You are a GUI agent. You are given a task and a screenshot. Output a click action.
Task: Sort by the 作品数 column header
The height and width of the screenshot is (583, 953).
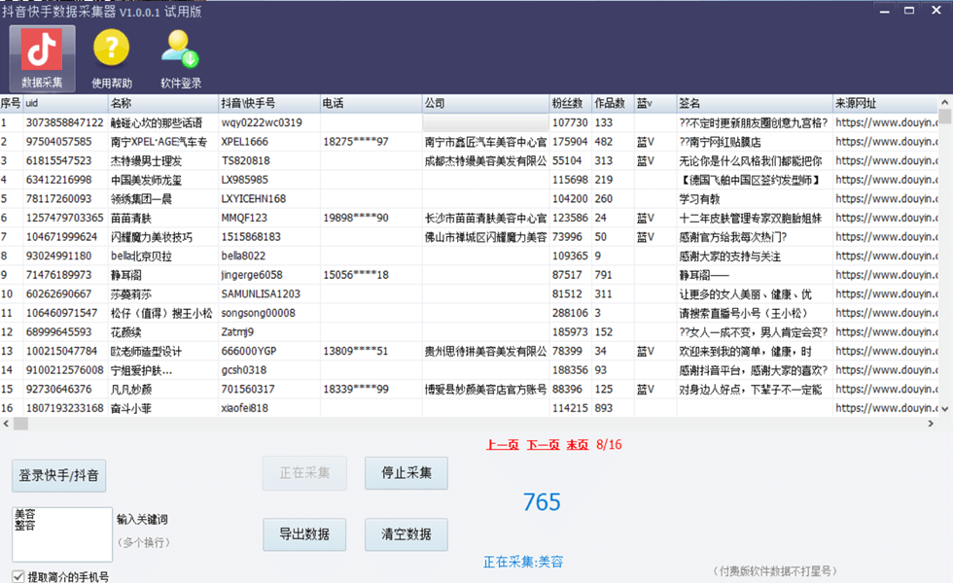pos(614,103)
